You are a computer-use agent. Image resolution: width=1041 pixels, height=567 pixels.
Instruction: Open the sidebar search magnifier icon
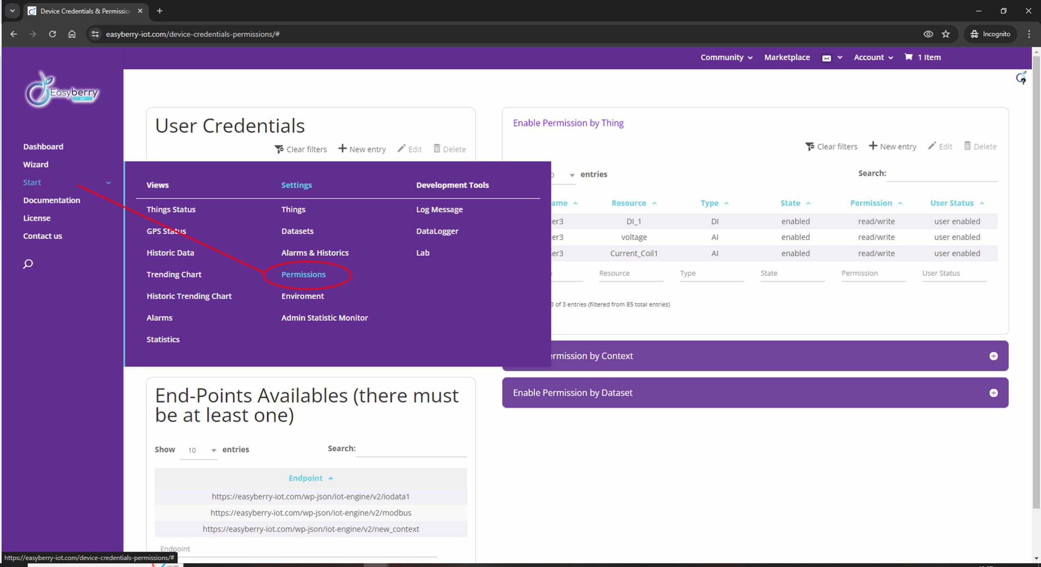(28, 264)
